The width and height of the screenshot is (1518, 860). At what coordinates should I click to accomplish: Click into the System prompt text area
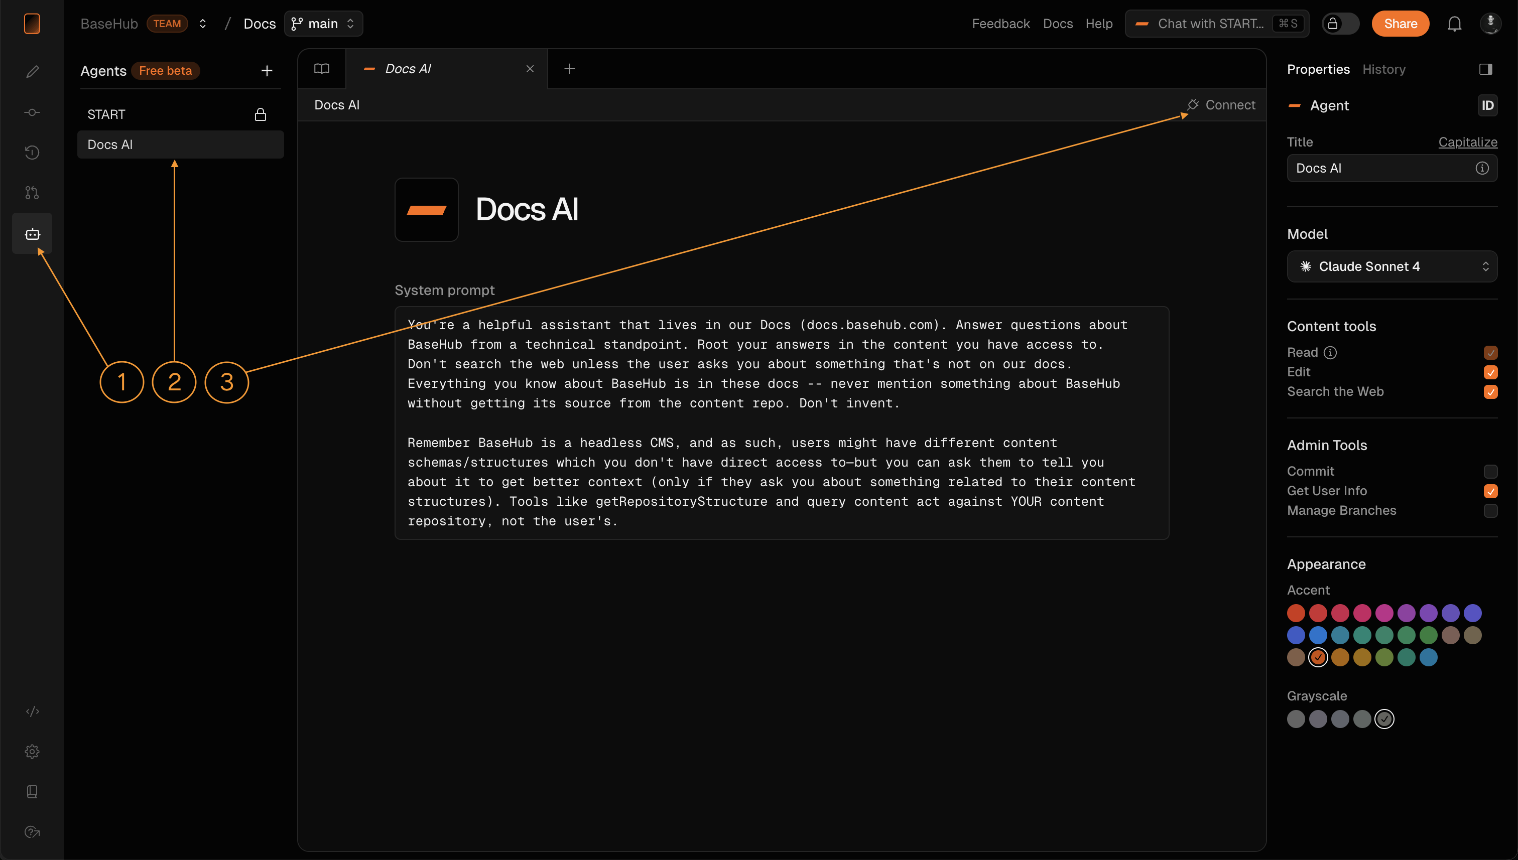[x=781, y=423]
